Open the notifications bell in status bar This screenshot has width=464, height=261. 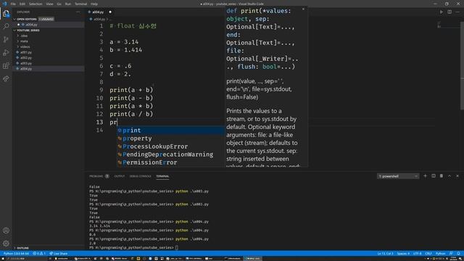click(459, 254)
